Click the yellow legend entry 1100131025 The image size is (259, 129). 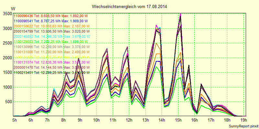coord(52,57)
